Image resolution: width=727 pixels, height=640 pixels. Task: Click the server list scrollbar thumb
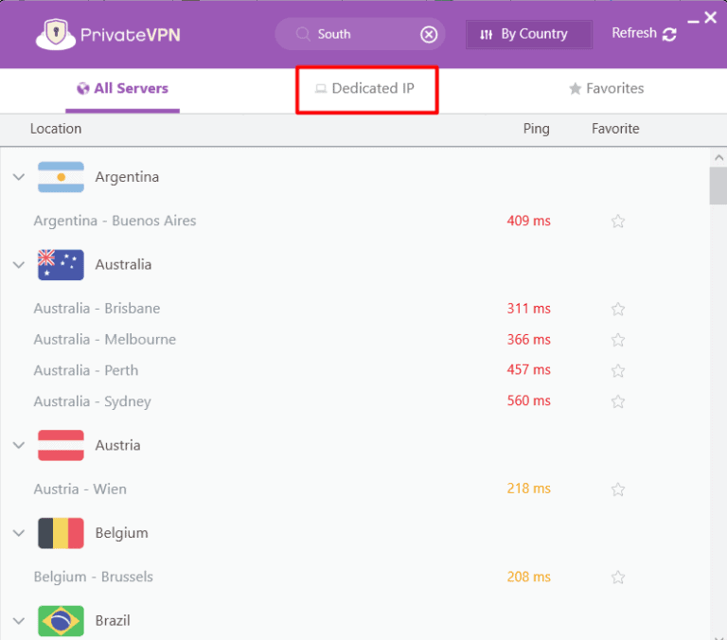tap(718, 186)
